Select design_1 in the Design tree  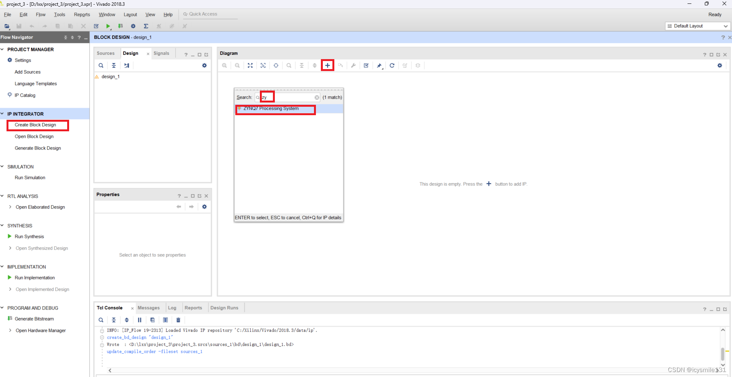pos(111,77)
